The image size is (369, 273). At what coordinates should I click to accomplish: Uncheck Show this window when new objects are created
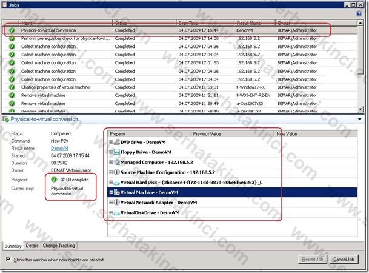8,259
